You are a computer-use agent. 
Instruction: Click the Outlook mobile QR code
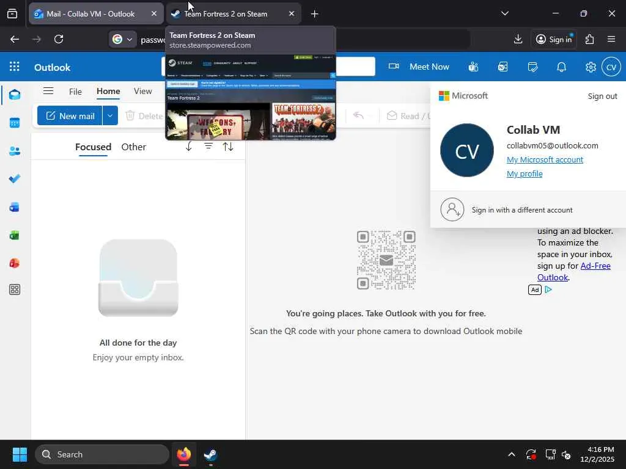click(x=386, y=260)
